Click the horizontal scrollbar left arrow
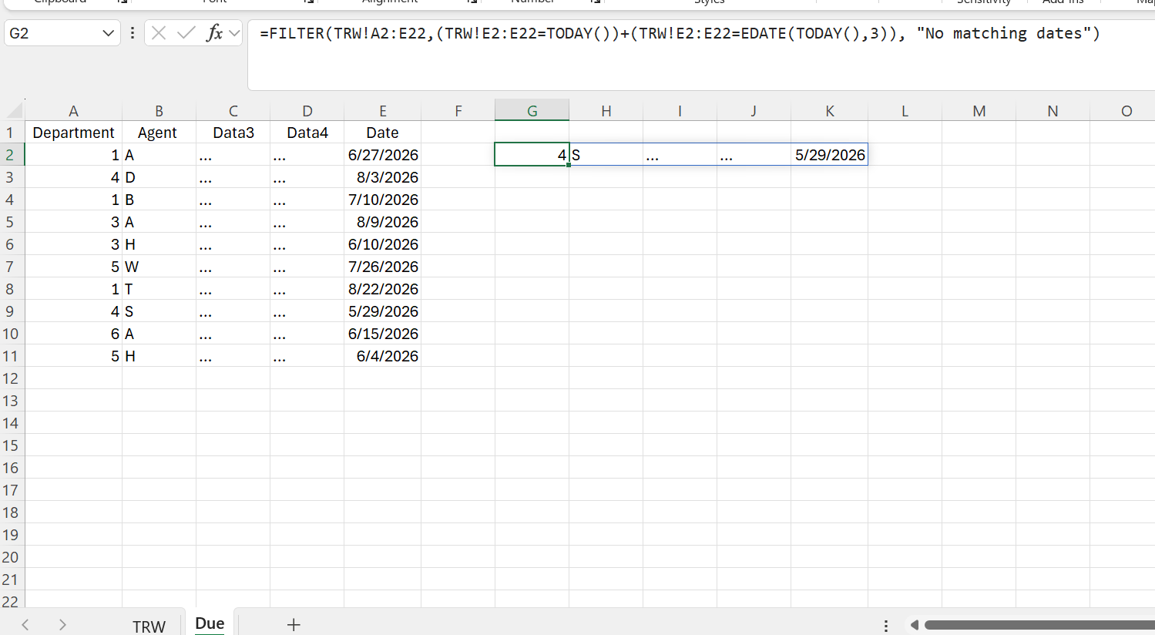Viewport: 1155px width, 635px height. tap(914, 625)
